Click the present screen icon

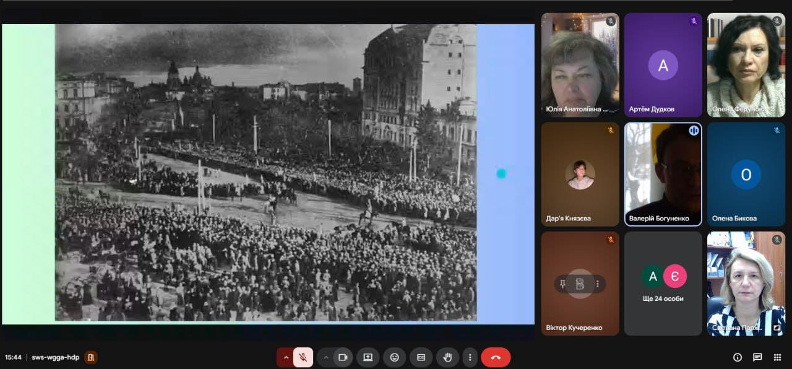[x=368, y=357]
